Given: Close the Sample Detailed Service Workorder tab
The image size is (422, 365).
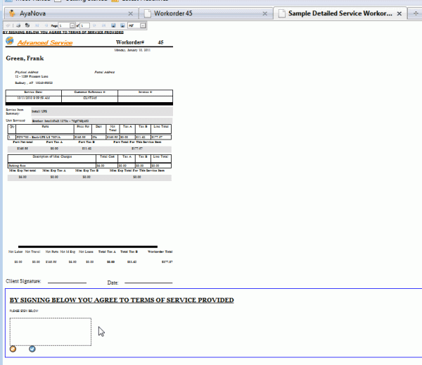Looking at the screenshot, I should click(x=399, y=13).
